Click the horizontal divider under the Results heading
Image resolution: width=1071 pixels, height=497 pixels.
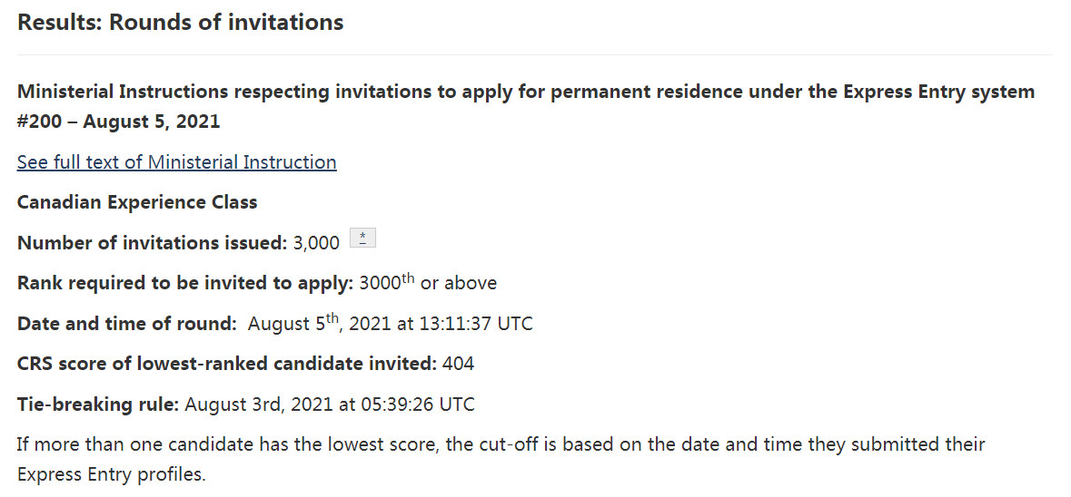[x=535, y=54]
